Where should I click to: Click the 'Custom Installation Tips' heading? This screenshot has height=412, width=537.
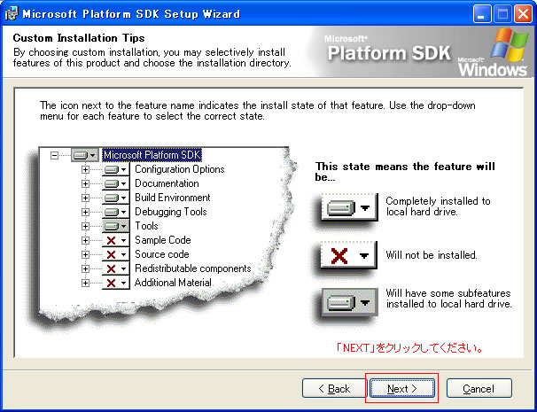(79, 38)
